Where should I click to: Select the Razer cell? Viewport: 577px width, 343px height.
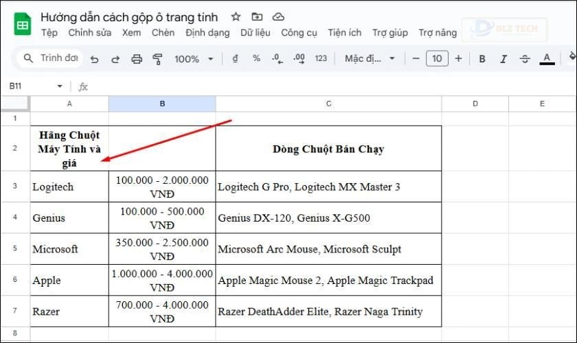click(x=69, y=311)
